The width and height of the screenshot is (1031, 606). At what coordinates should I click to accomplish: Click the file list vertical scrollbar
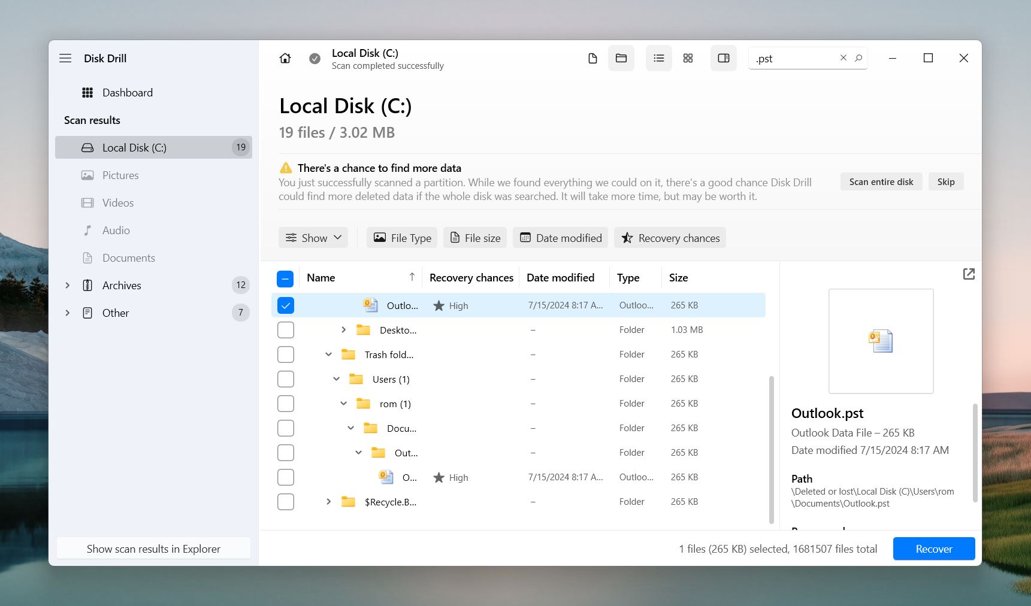point(771,450)
